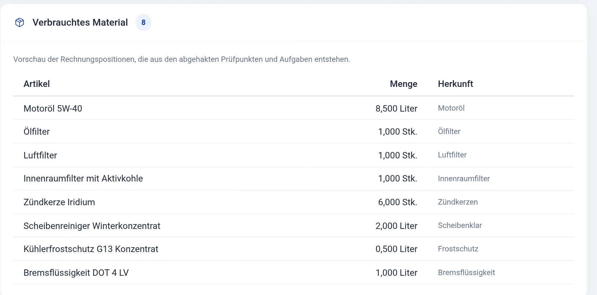
Task: Click the Luftfilter Herkunft value
Action: tap(452, 155)
